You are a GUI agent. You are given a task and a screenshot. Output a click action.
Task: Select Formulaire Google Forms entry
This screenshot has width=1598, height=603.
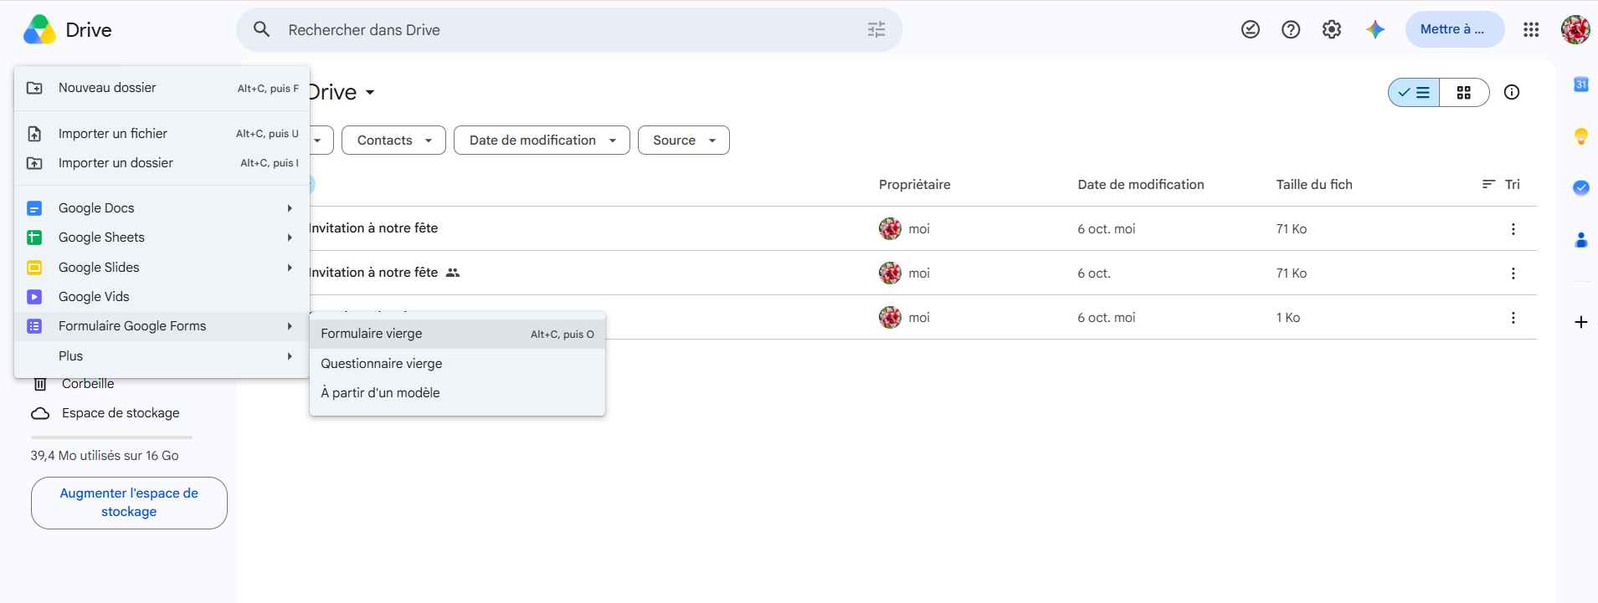(x=162, y=326)
